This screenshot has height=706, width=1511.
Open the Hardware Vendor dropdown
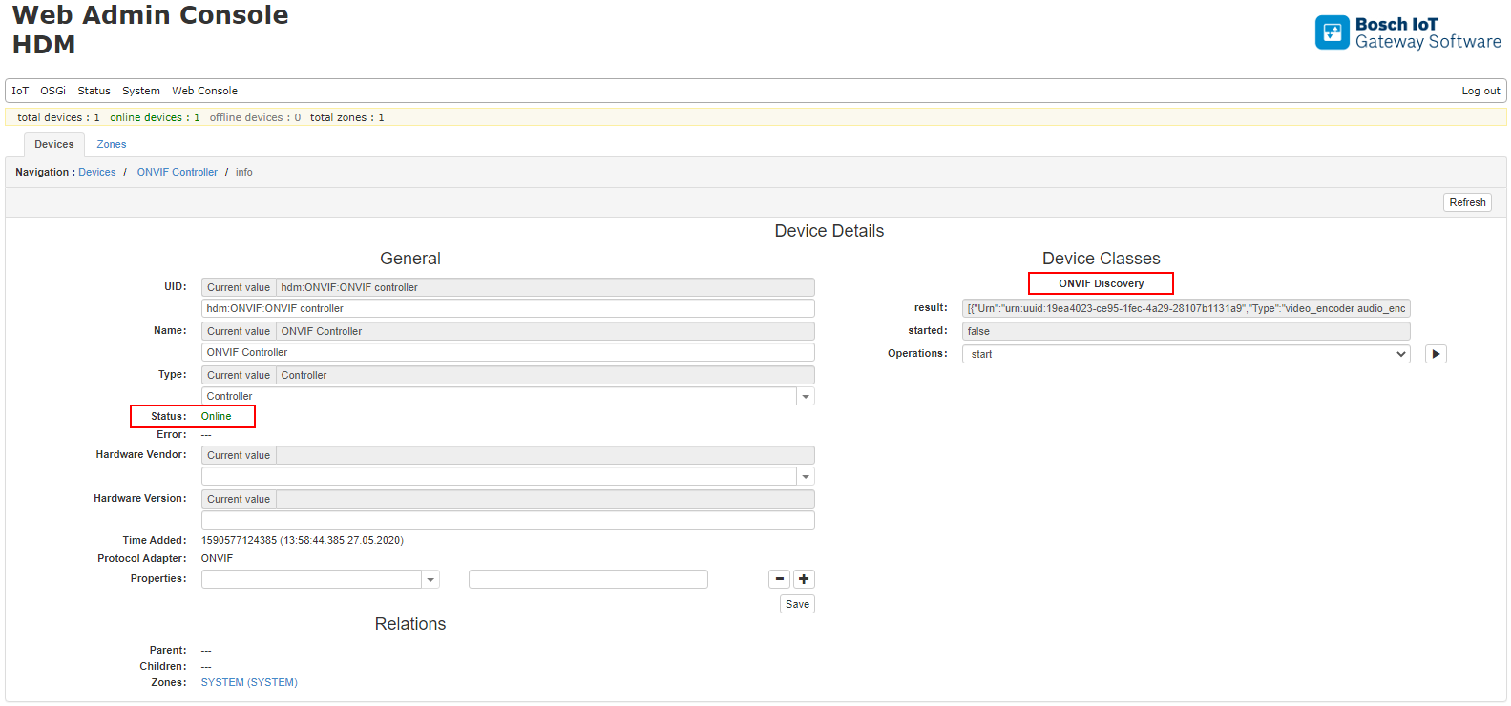tap(806, 477)
